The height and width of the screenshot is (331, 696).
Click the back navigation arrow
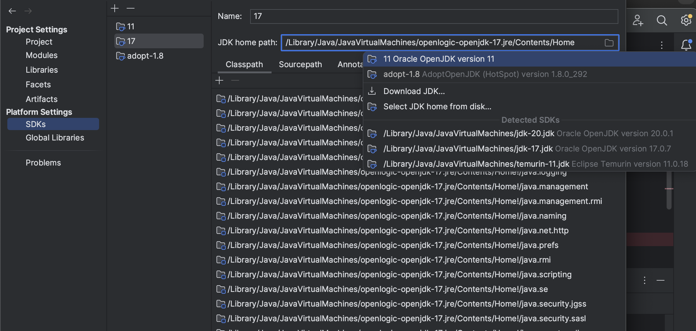pyautogui.click(x=12, y=11)
